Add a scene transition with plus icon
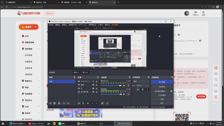 tap(138, 90)
